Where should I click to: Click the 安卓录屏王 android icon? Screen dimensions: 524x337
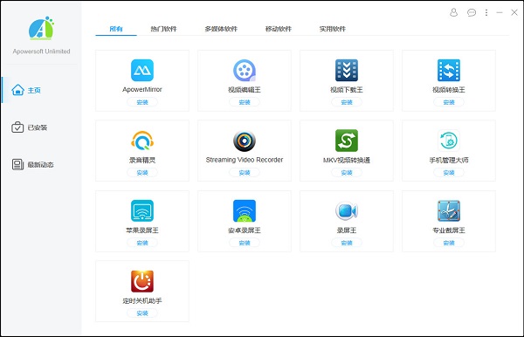tap(245, 210)
